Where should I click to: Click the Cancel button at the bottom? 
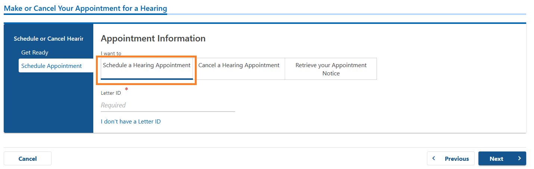click(x=28, y=159)
